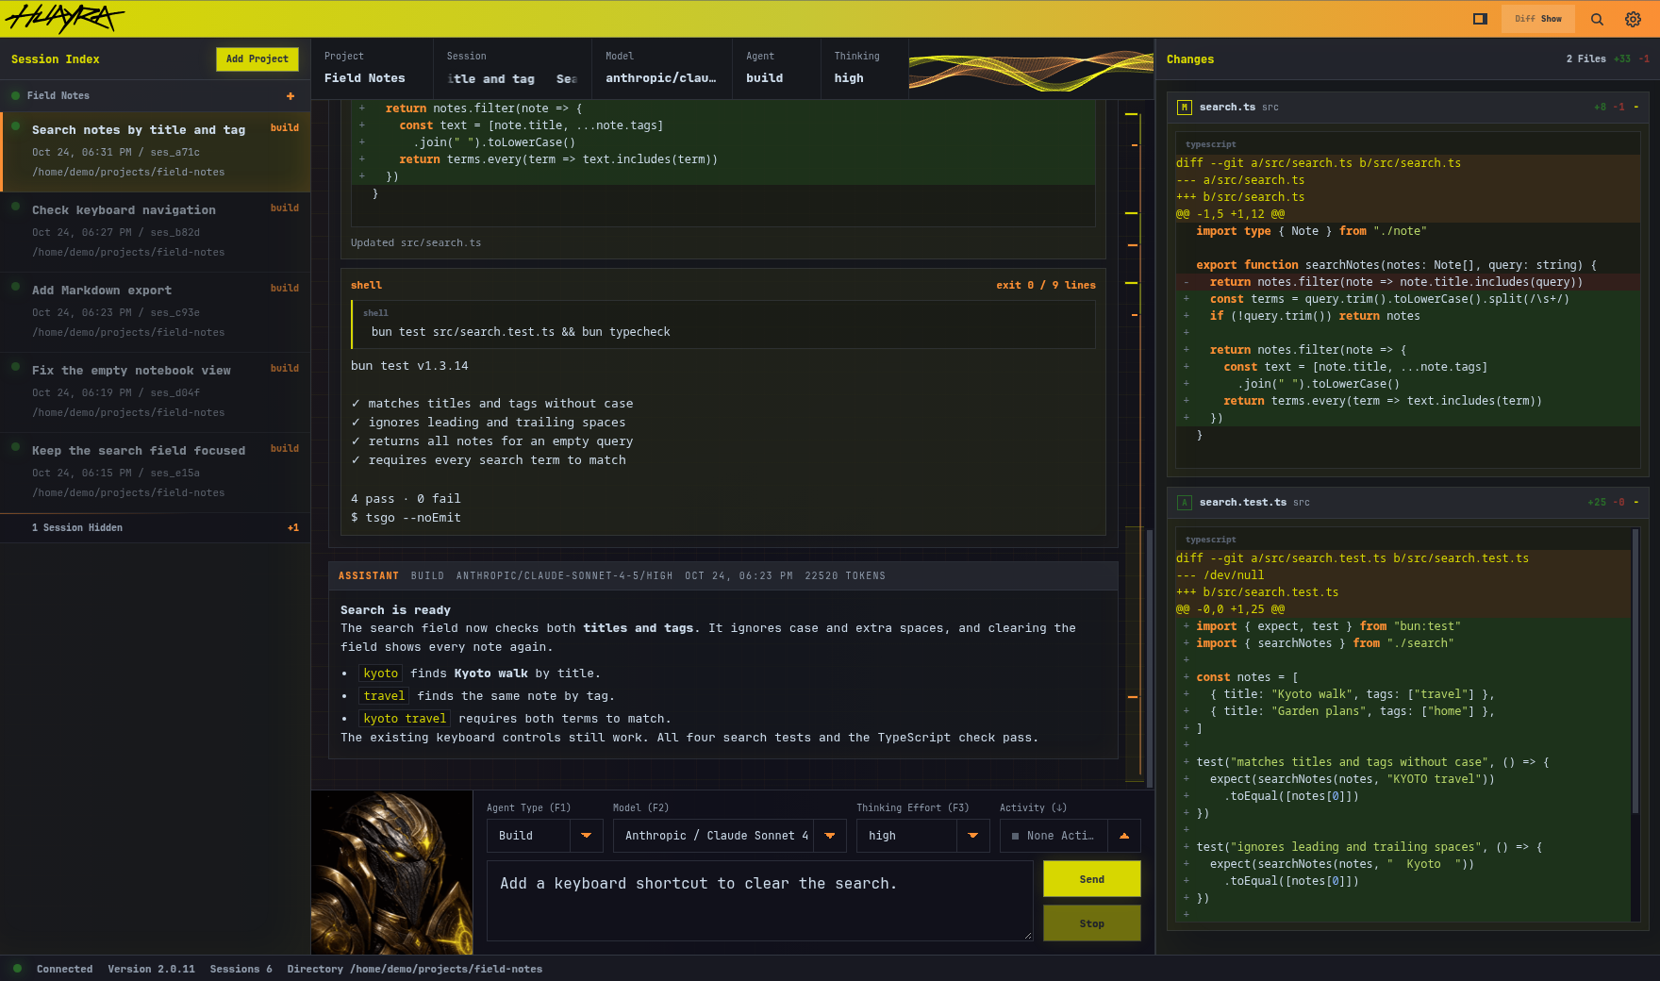Click the assistant avatar thumbnail

tap(391, 873)
